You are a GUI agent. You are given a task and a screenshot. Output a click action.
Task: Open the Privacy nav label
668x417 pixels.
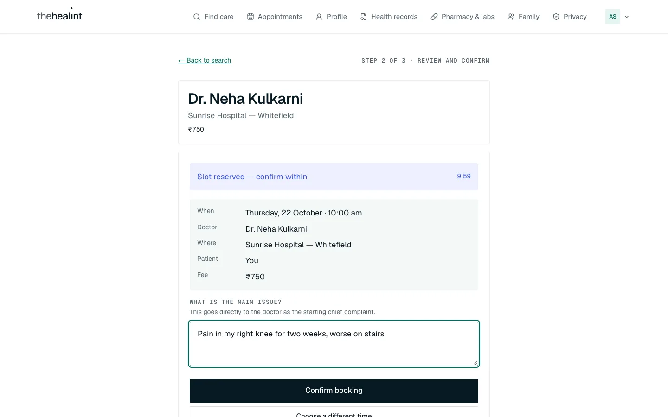[575, 17]
